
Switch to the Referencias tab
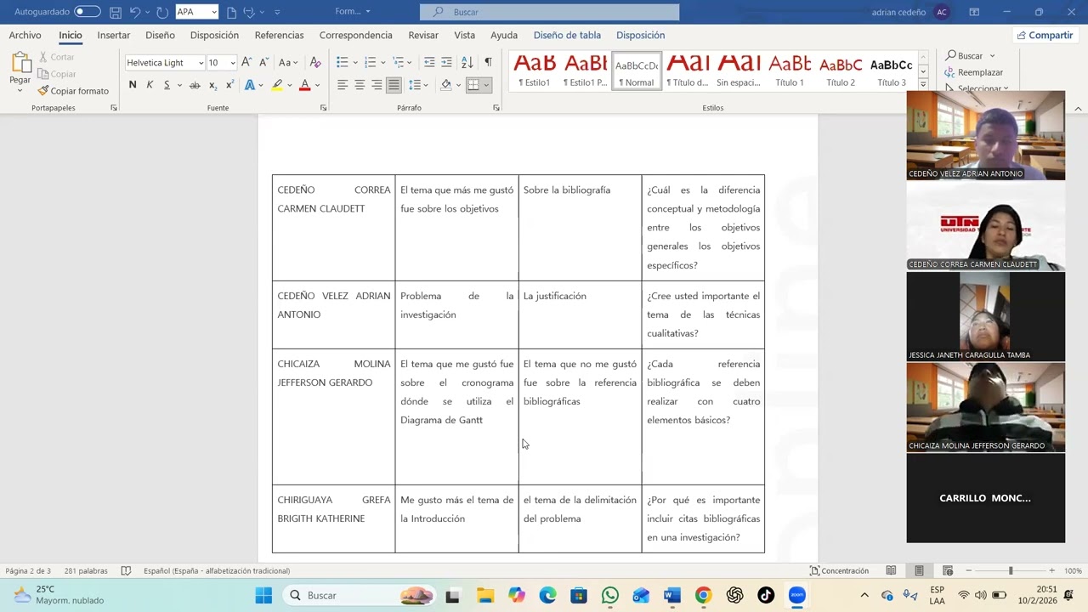tap(279, 35)
